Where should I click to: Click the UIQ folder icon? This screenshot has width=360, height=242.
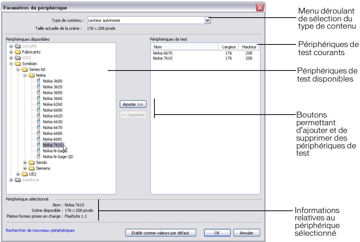pos(25,174)
